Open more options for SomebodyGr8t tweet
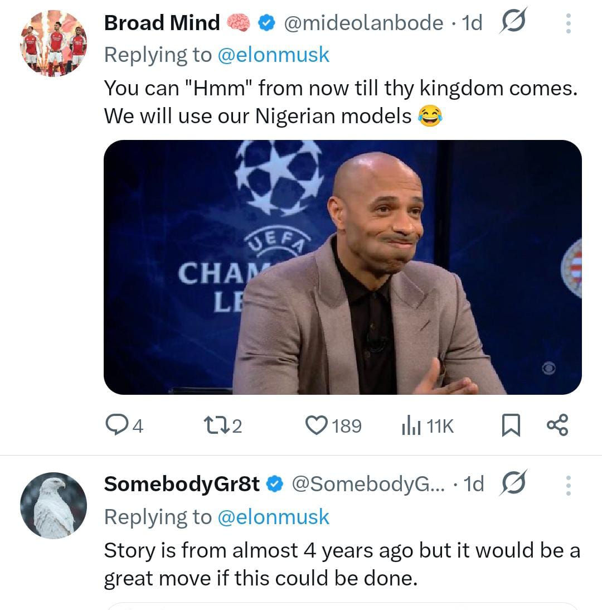The height and width of the screenshot is (610, 602). point(568,485)
